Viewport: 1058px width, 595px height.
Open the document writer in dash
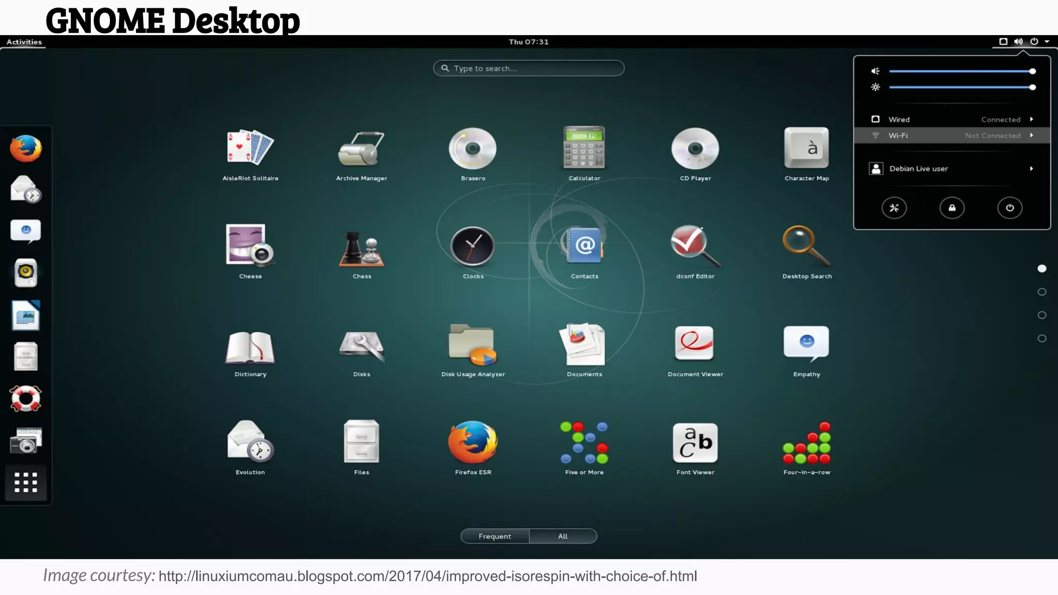point(26,315)
